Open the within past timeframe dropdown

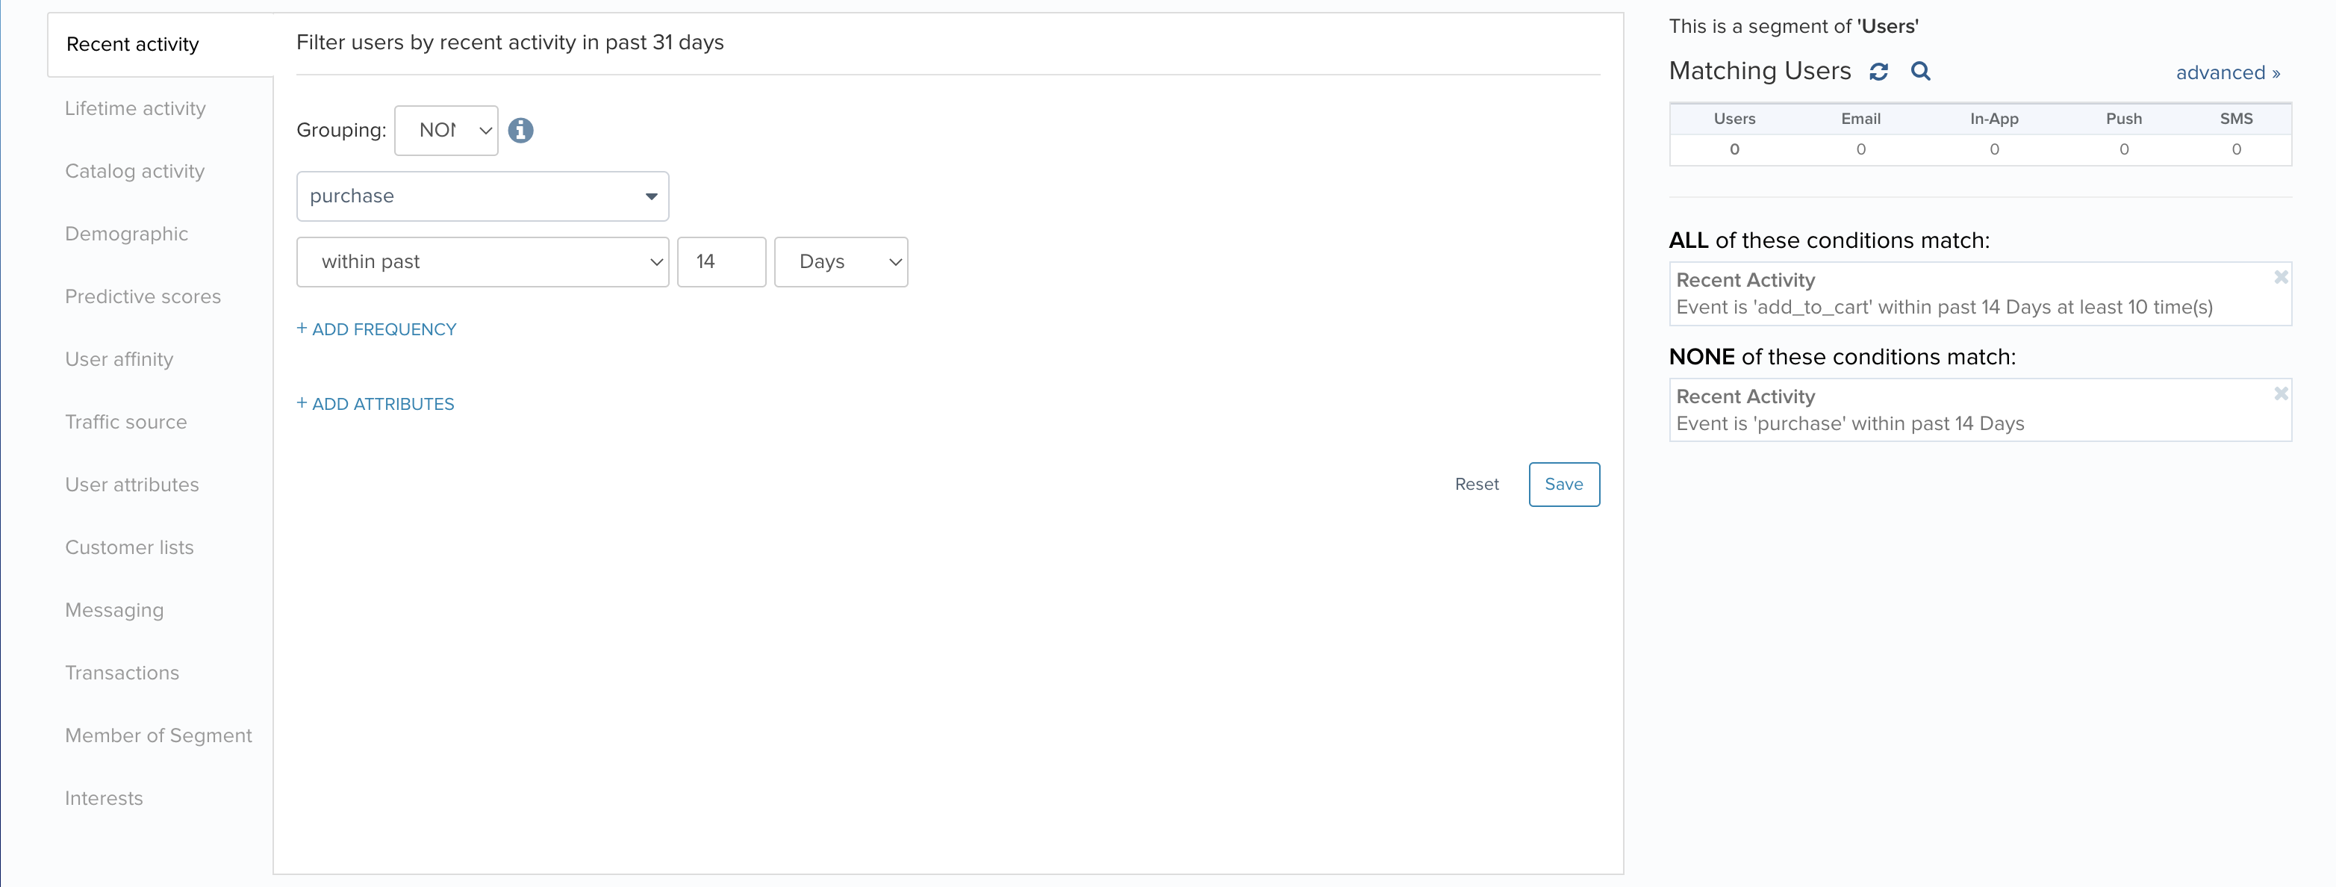pos(482,262)
